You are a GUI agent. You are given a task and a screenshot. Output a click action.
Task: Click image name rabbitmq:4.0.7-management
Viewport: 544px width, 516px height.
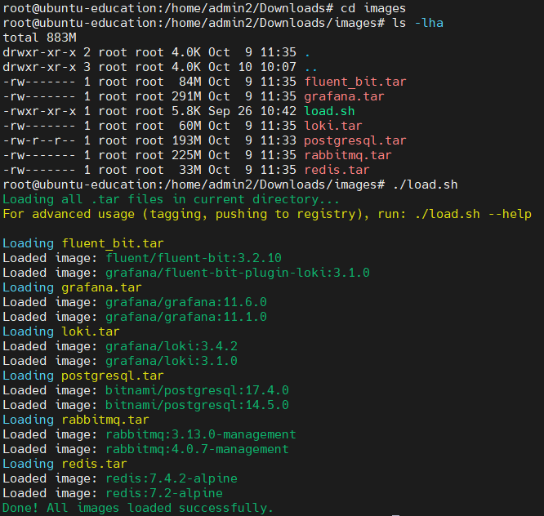click(196, 449)
